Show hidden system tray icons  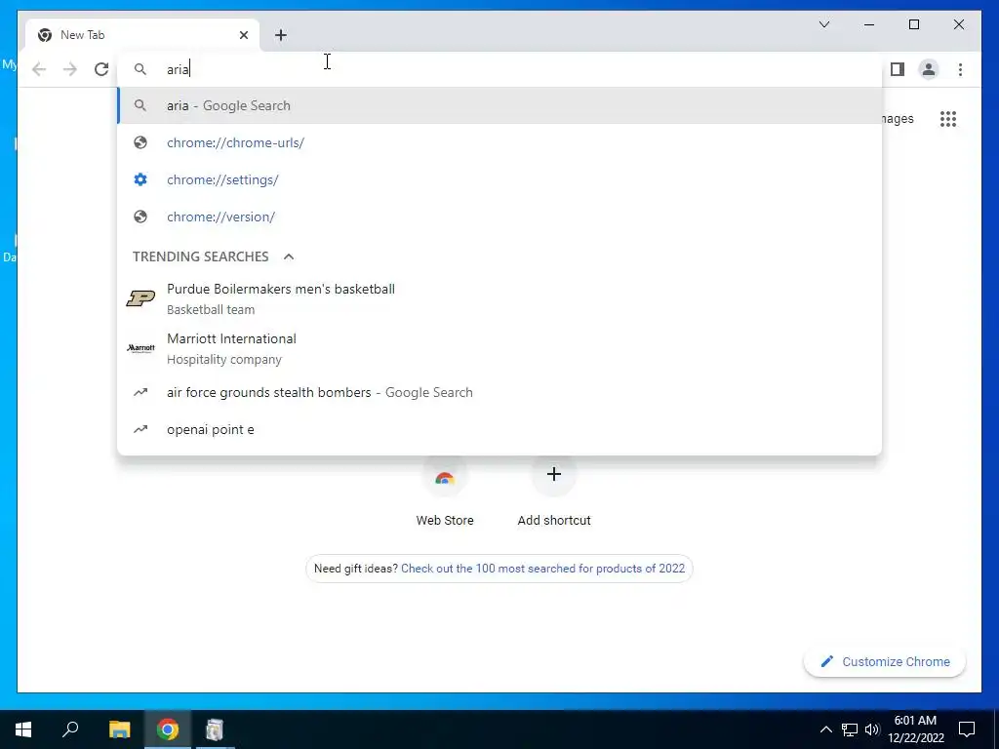825,729
